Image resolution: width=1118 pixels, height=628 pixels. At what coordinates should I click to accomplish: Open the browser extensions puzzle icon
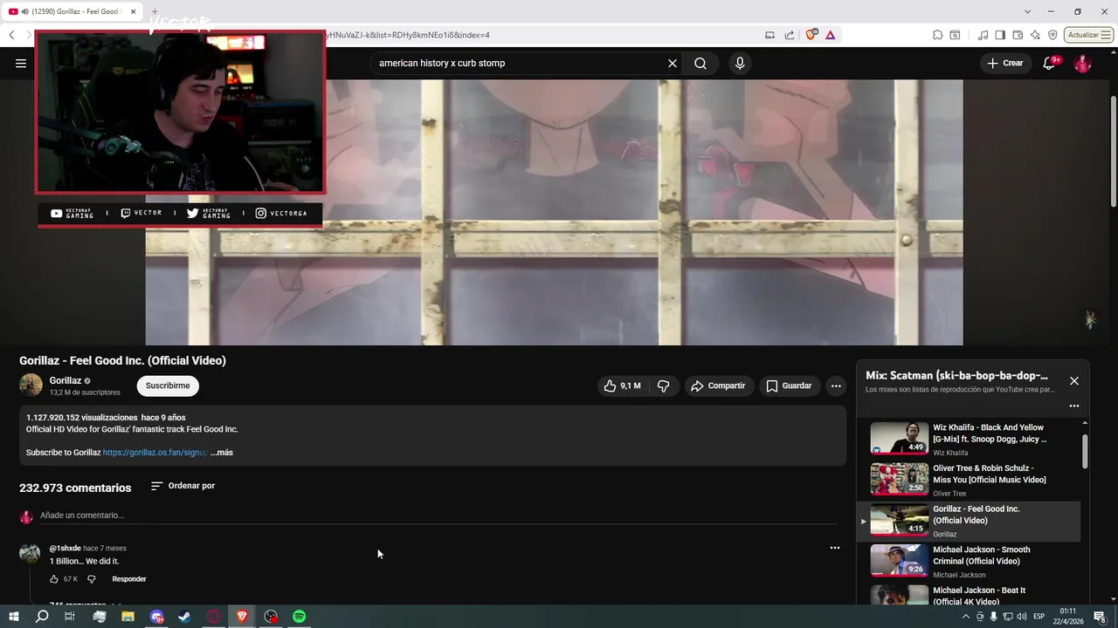tap(937, 35)
